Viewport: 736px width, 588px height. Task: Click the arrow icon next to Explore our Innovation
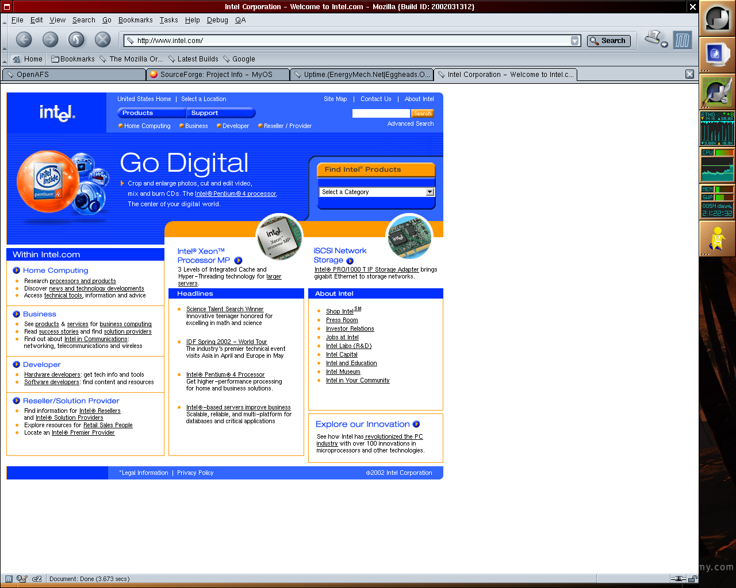click(x=416, y=424)
